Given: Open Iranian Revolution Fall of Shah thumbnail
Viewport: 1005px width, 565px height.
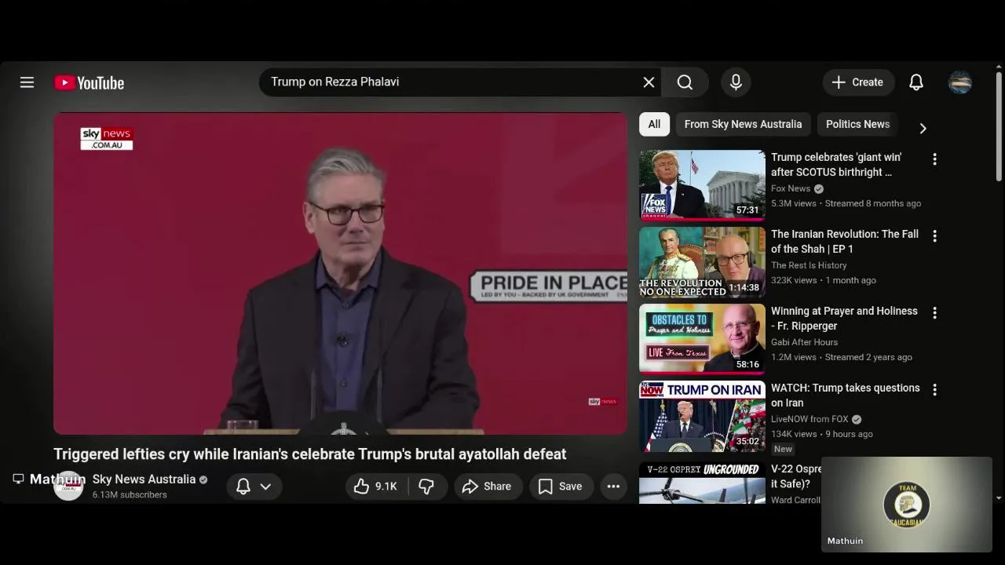Looking at the screenshot, I should click(x=702, y=262).
